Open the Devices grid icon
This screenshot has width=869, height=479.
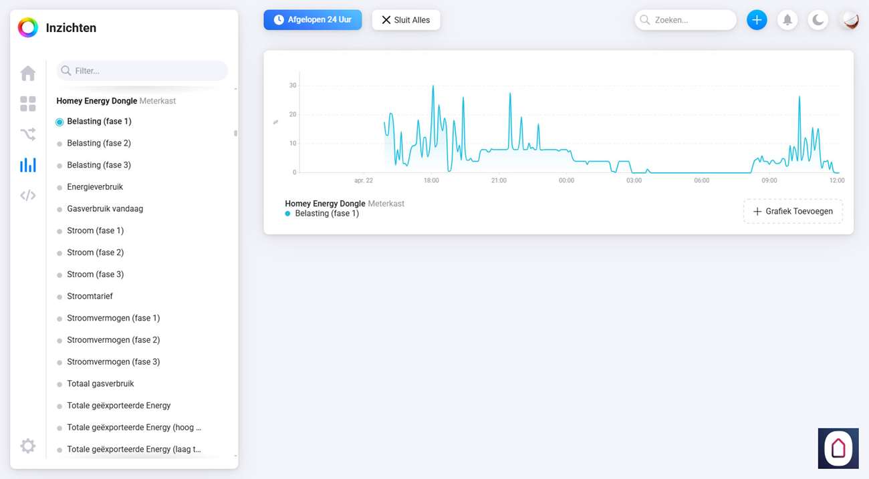[x=28, y=104]
